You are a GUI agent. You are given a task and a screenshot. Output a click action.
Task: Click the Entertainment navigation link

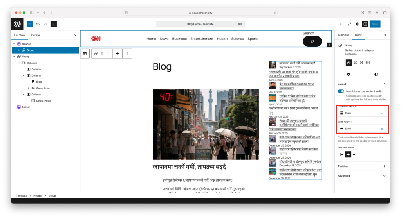[x=202, y=39]
